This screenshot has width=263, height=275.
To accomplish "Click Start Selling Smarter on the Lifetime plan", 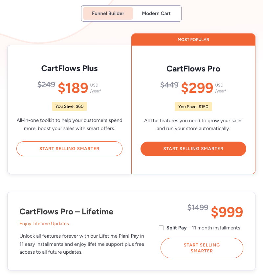I will (x=202, y=248).
